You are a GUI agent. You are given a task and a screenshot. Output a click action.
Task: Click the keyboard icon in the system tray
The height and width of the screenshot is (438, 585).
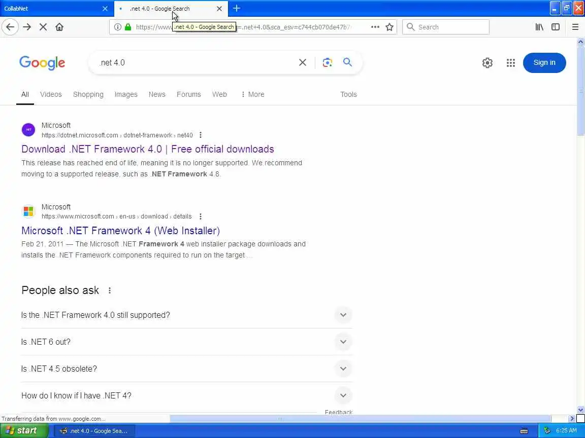tap(524, 431)
